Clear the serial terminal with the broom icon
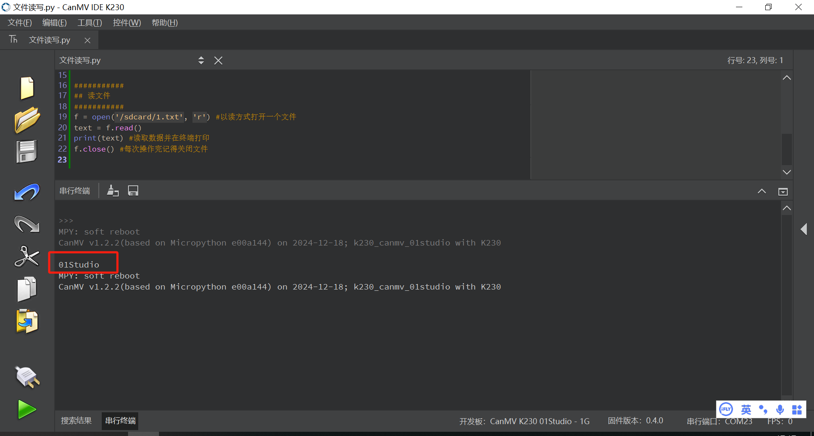This screenshot has width=814, height=436. pos(112,191)
